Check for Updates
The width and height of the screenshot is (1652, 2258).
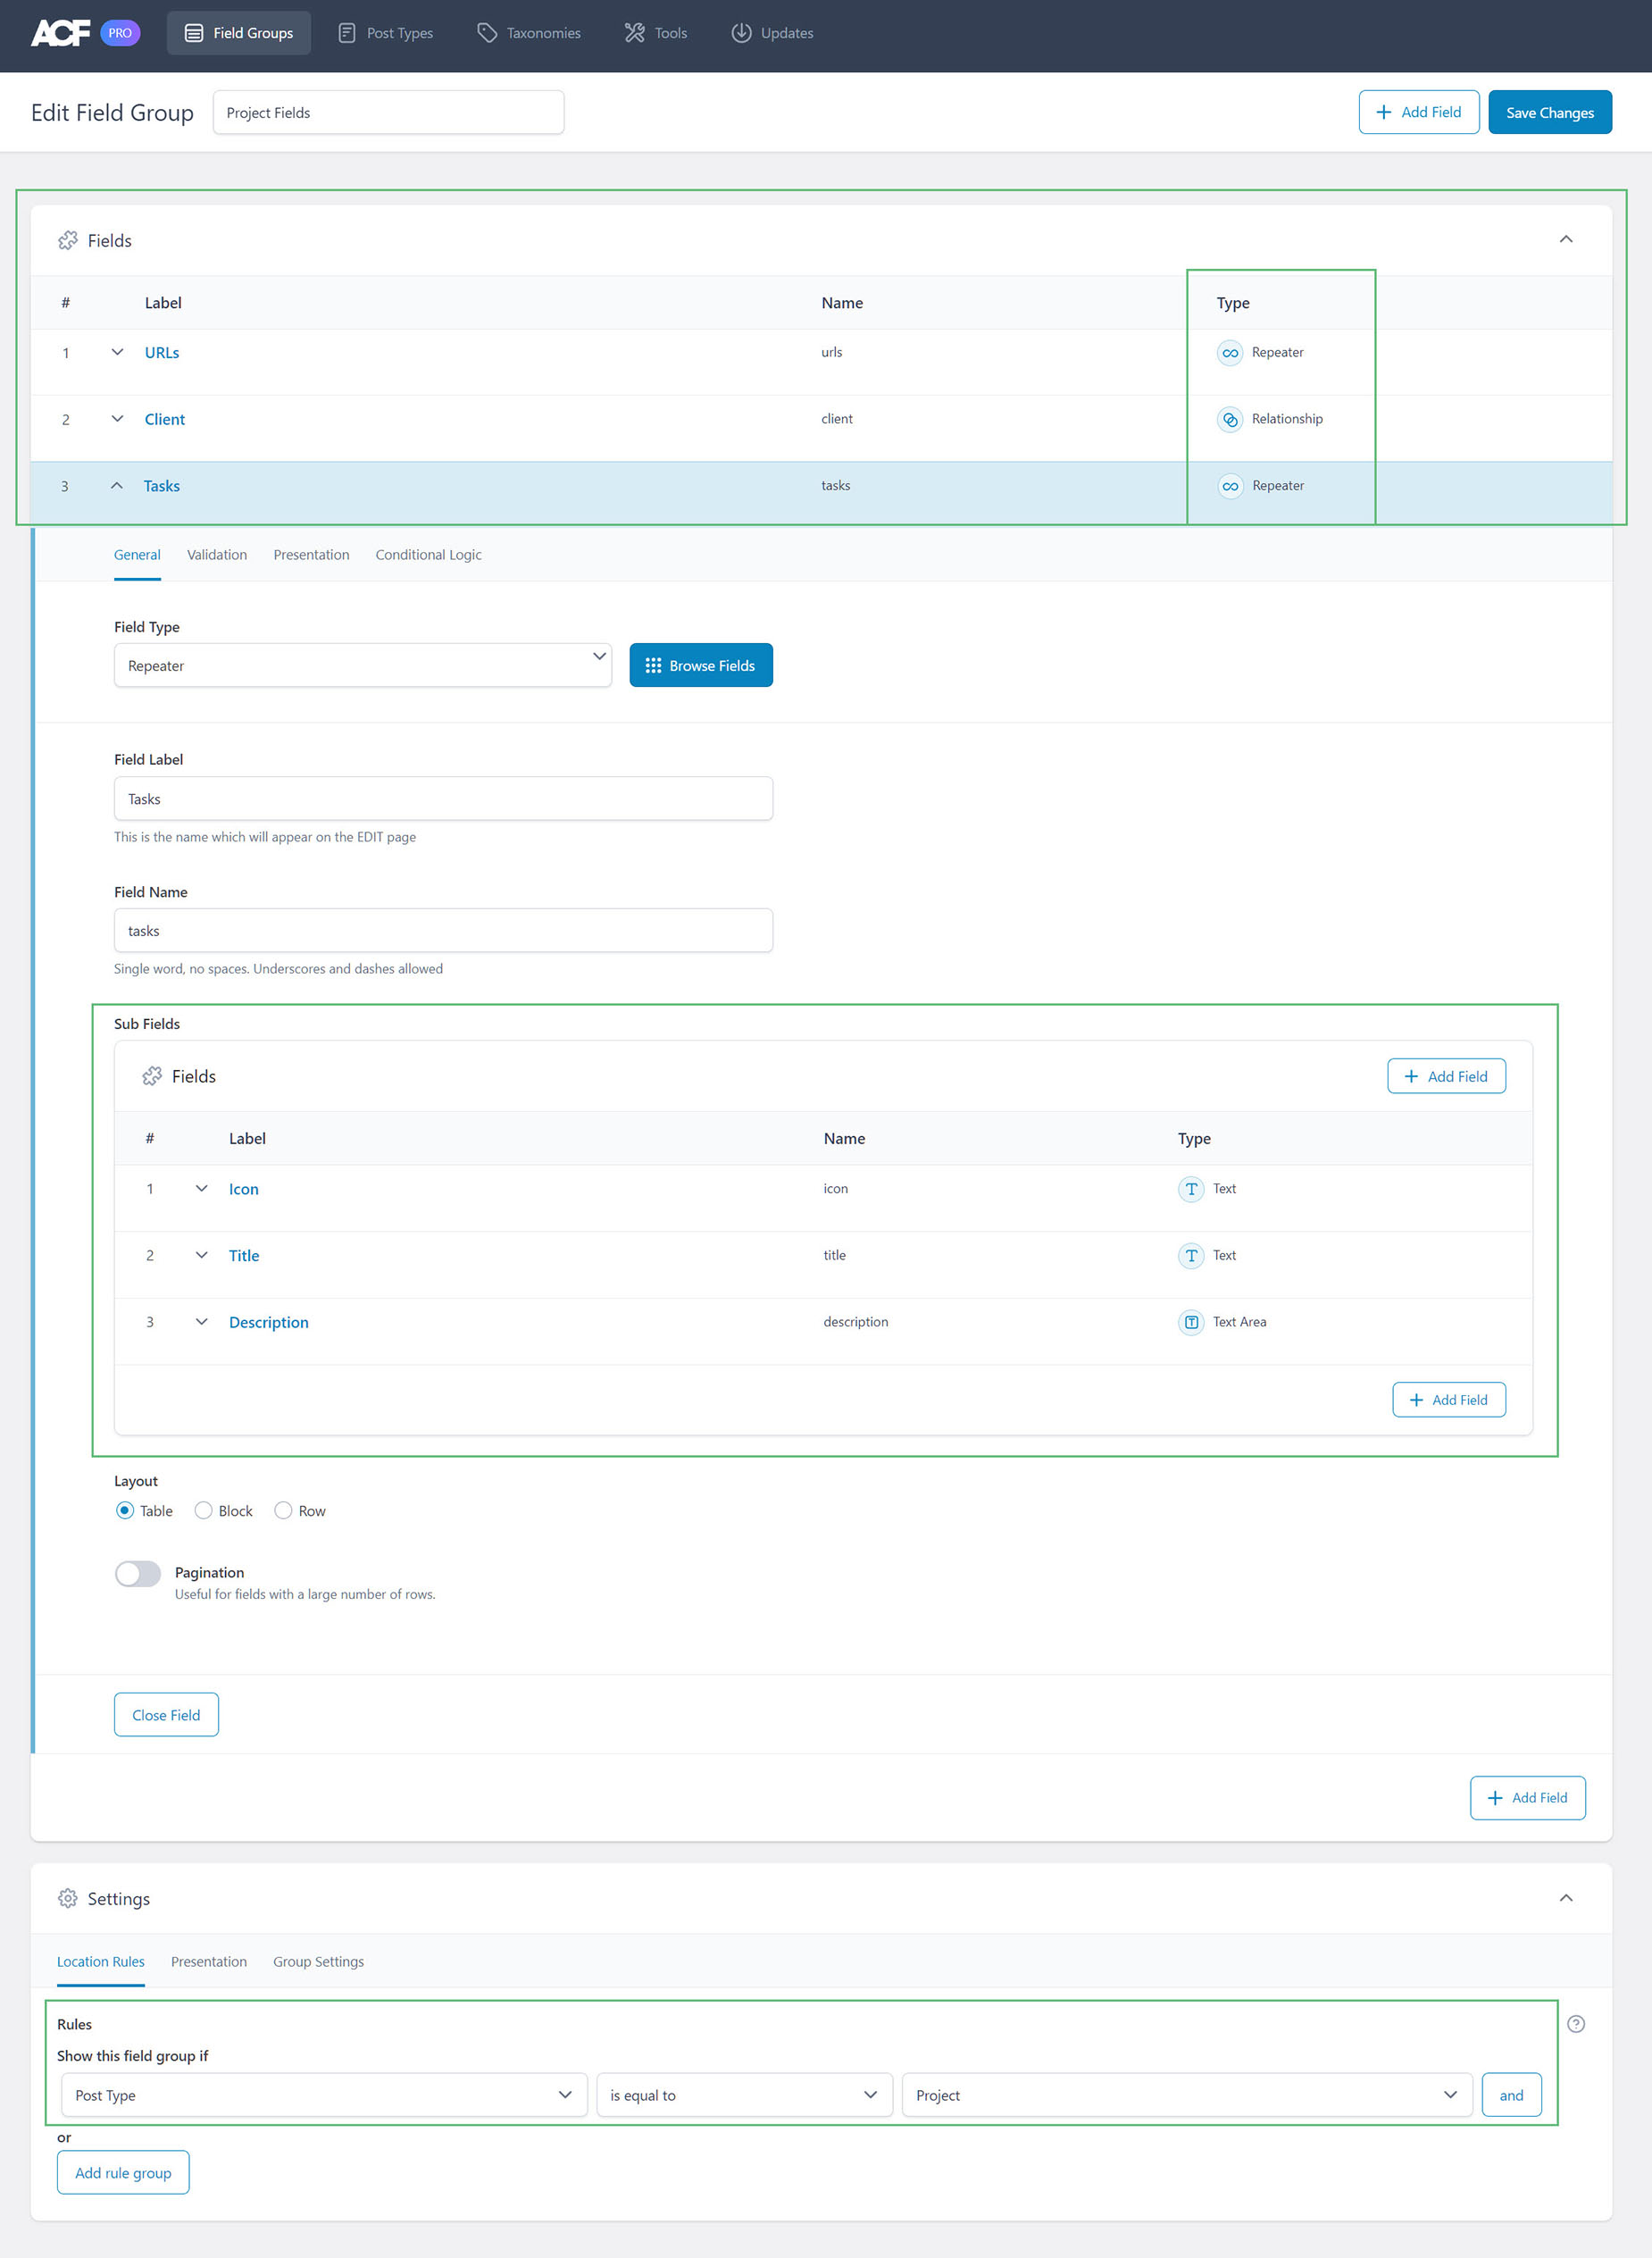(771, 32)
